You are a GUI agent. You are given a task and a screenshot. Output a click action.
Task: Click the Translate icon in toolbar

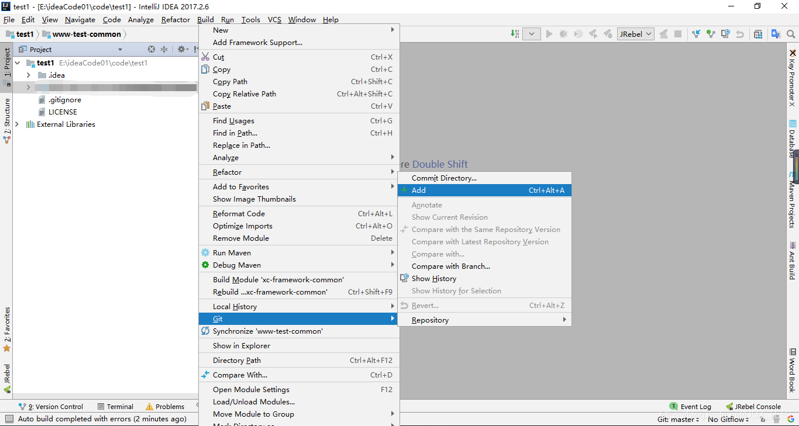pyautogui.click(x=776, y=34)
